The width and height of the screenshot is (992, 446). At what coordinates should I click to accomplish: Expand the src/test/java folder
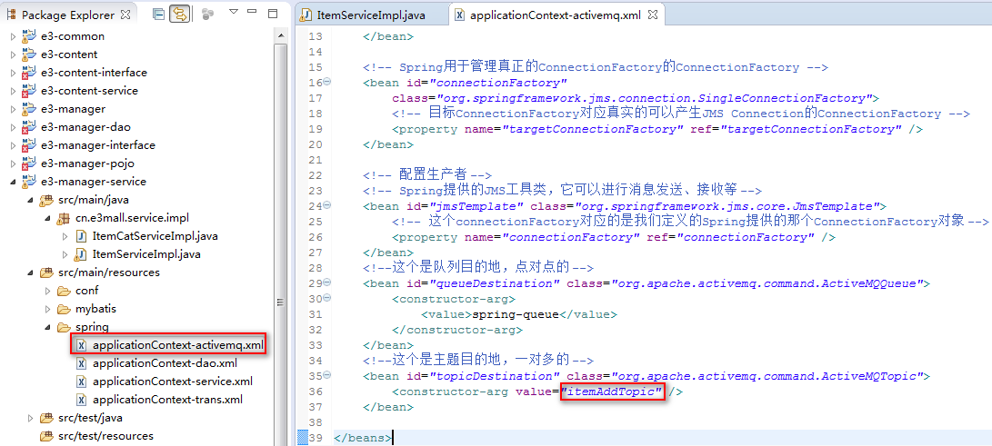pos(30,418)
